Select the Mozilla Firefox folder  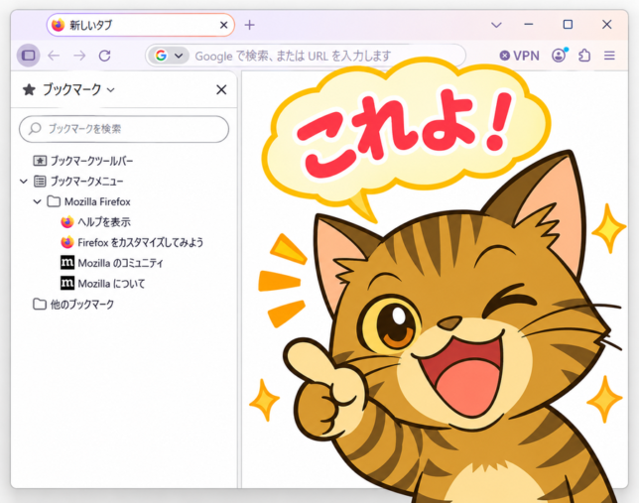(89, 201)
